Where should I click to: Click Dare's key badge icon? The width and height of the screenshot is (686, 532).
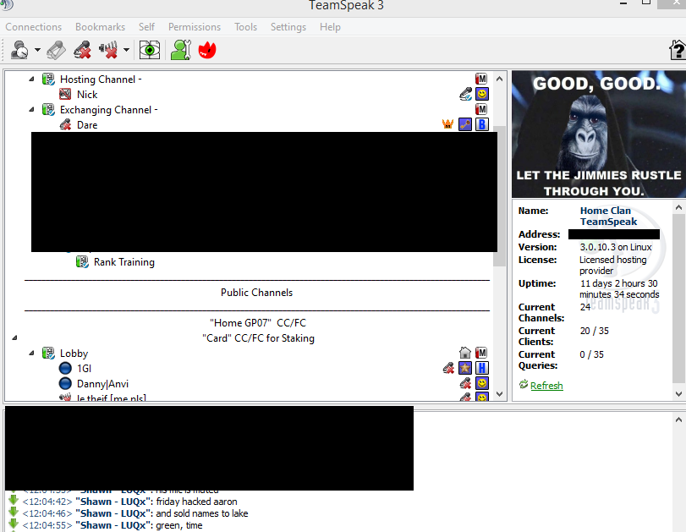(465, 124)
